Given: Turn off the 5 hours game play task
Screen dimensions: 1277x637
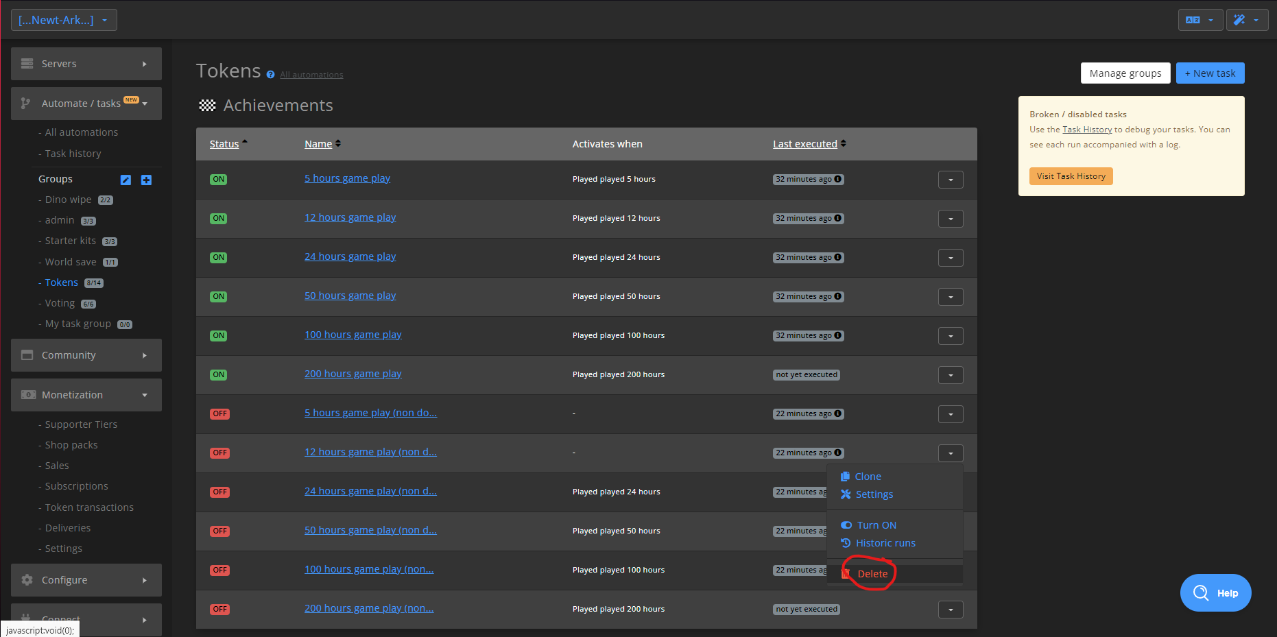Looking at the screenshot, I should [x=218, y=179].
